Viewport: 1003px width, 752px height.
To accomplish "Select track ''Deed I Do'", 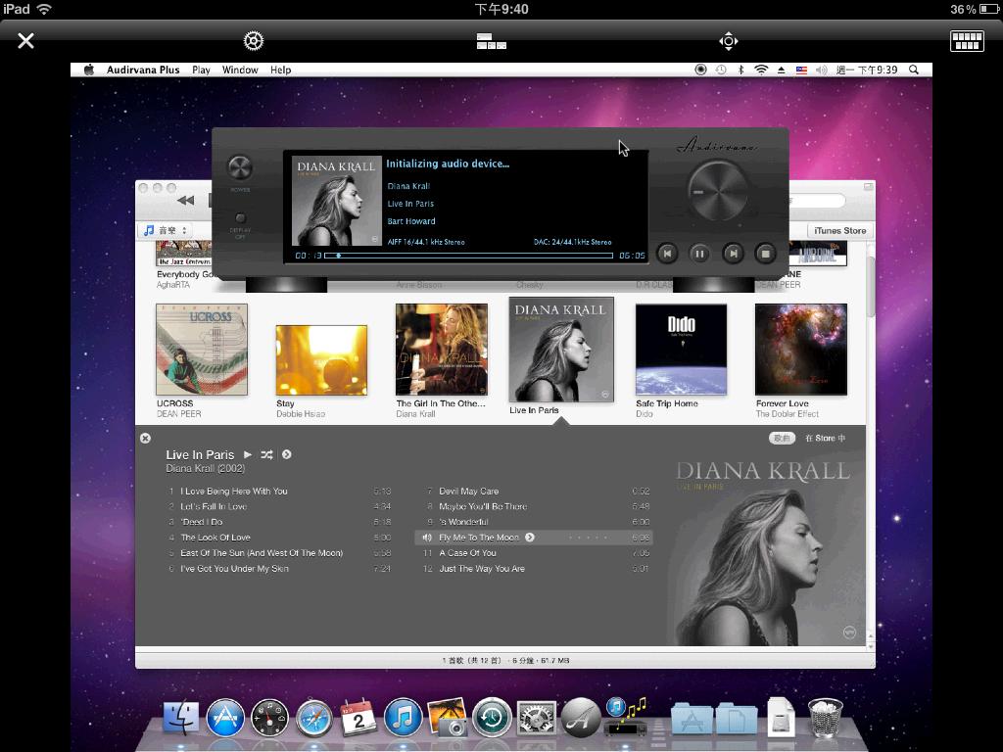I will tap(279, 522).
